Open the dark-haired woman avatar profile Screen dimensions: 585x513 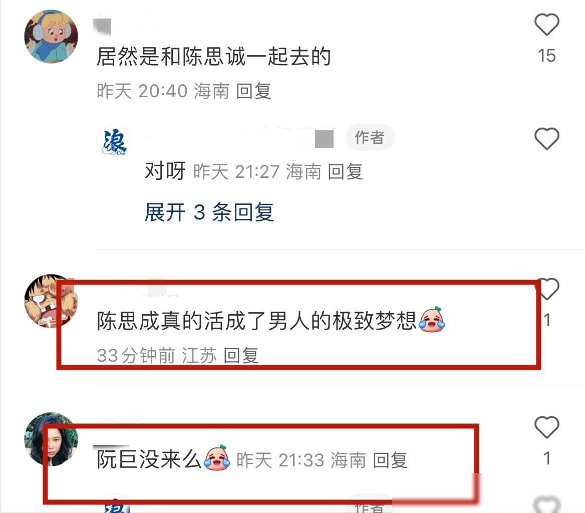(x=51, y=439)
